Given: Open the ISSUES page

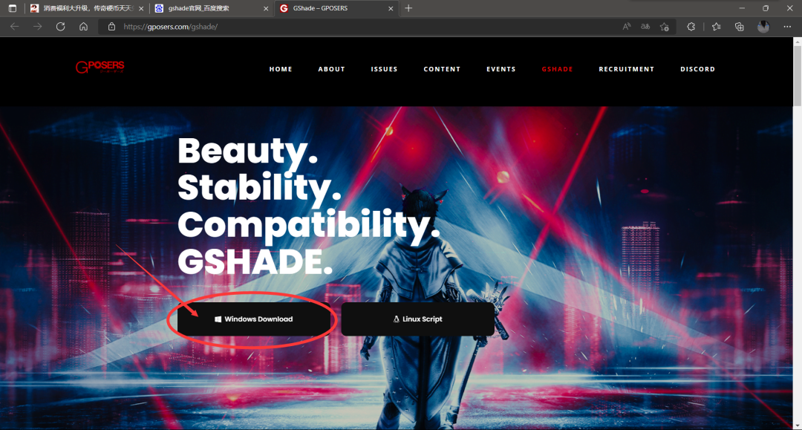Looking at the screenshot, I should tap(384, 69).
